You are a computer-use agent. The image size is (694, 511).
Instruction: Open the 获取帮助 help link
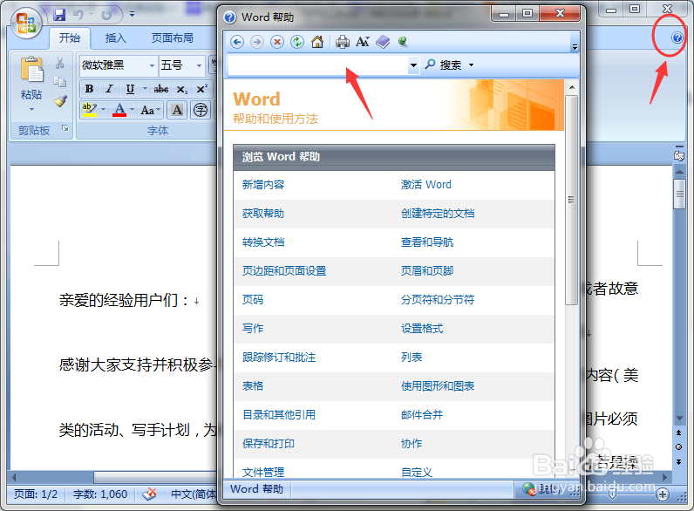click(x=263, y=214)
